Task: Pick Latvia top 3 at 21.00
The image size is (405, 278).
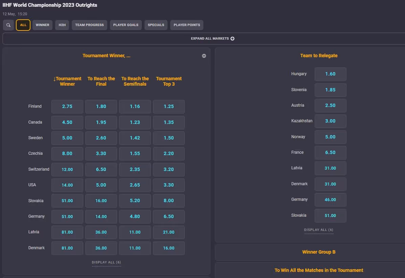Action: coord(168,232)
